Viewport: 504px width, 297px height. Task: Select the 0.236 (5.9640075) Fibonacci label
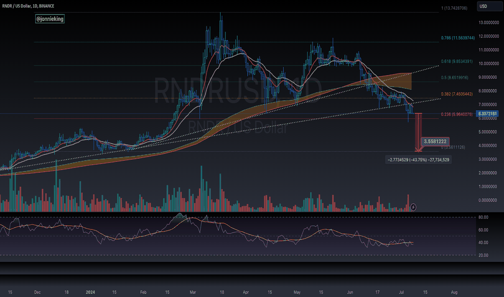457,114
